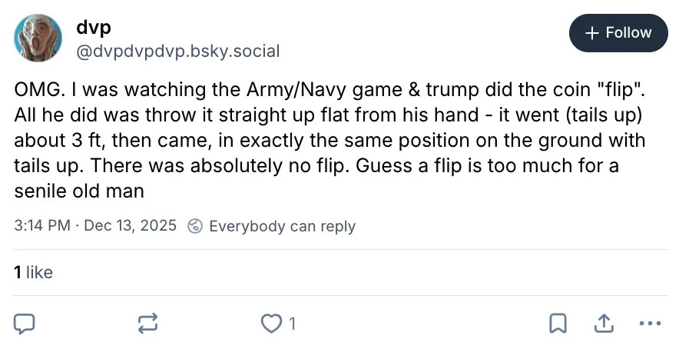View who liked via "1 like"
Viewport: 679px width, 349px height.
[34, 272]
